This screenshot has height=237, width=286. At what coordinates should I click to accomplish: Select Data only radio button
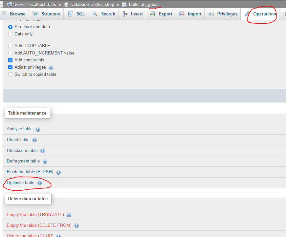pyautogui.click(x=11, y=34)
